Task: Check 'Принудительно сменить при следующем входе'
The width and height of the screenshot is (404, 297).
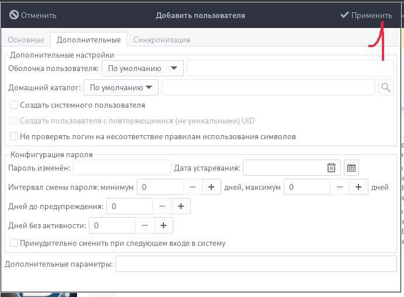Action: (x=14, y=243)
